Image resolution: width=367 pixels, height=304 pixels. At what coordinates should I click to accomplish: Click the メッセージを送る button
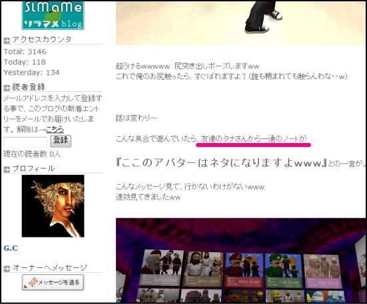point(53,282)
